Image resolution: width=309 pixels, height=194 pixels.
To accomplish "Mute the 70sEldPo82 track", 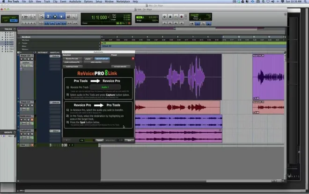I will [x=32, y=134].
